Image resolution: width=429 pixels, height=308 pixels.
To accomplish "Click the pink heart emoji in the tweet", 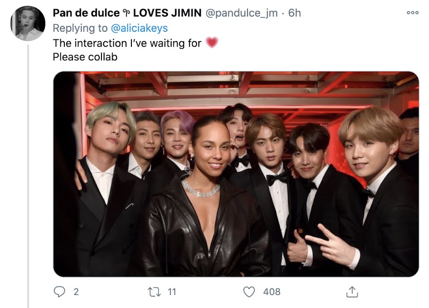I will [212, 43].
